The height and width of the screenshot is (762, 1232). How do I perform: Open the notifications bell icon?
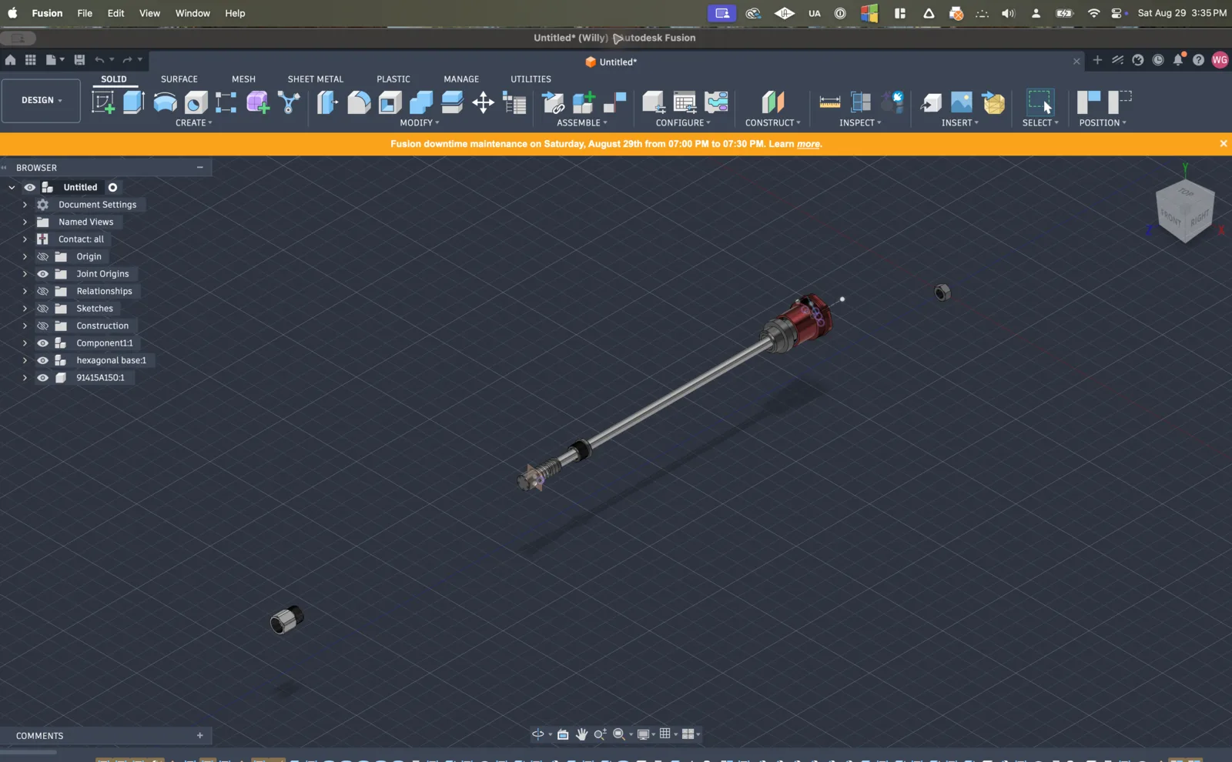pos(1178,60)
